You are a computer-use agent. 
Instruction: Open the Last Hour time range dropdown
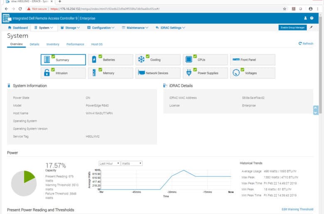click(109, 163)
